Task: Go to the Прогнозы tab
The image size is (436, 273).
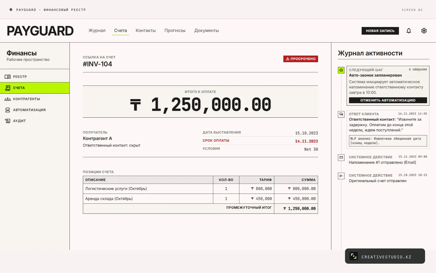Action: [x=175, y=31]
